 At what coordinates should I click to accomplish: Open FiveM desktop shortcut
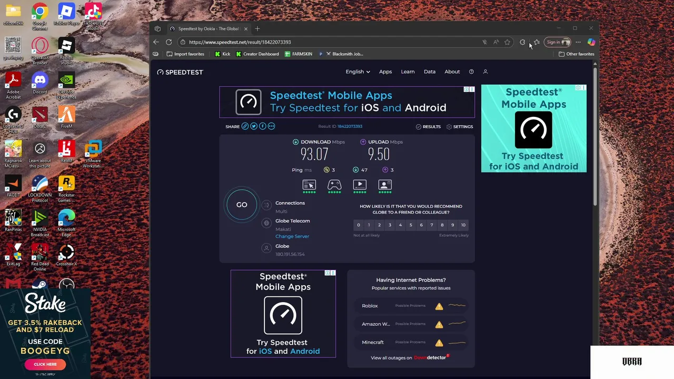[66, 118]
